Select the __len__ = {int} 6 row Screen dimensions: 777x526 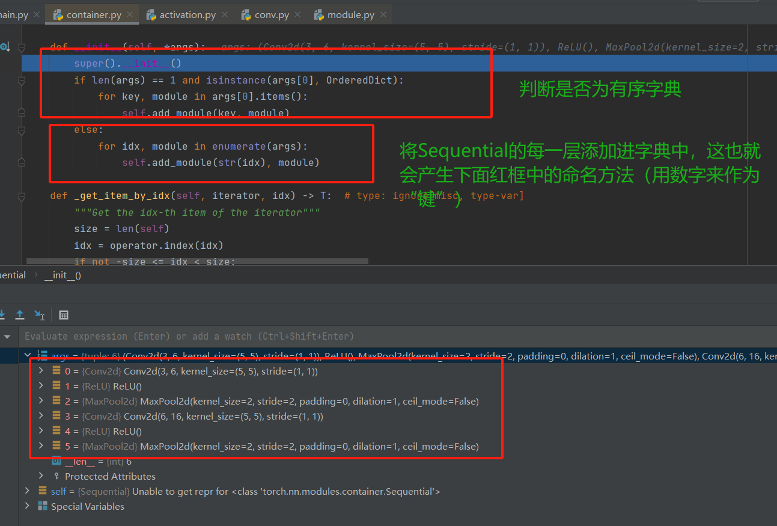[x=98, y=462]
